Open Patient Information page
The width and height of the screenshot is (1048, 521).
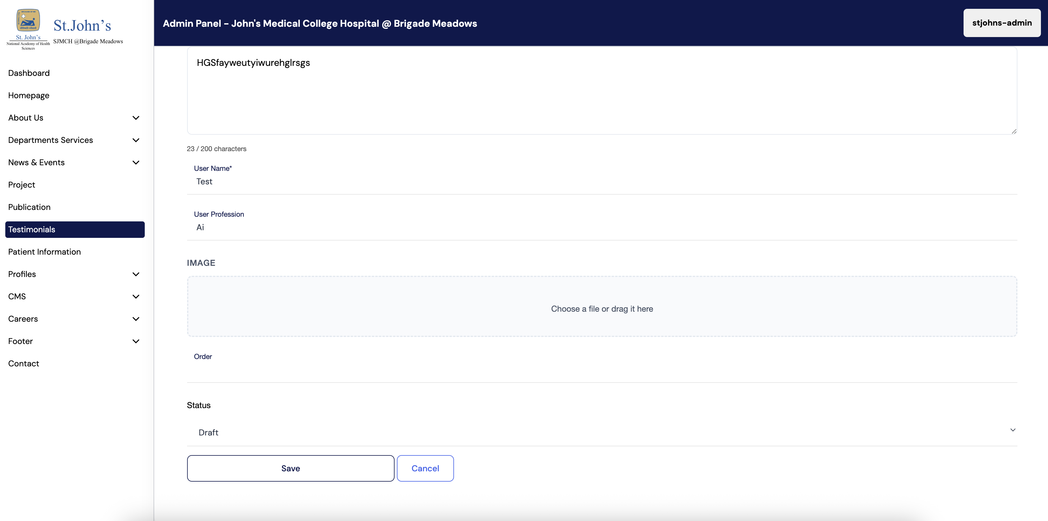[44, 252]
